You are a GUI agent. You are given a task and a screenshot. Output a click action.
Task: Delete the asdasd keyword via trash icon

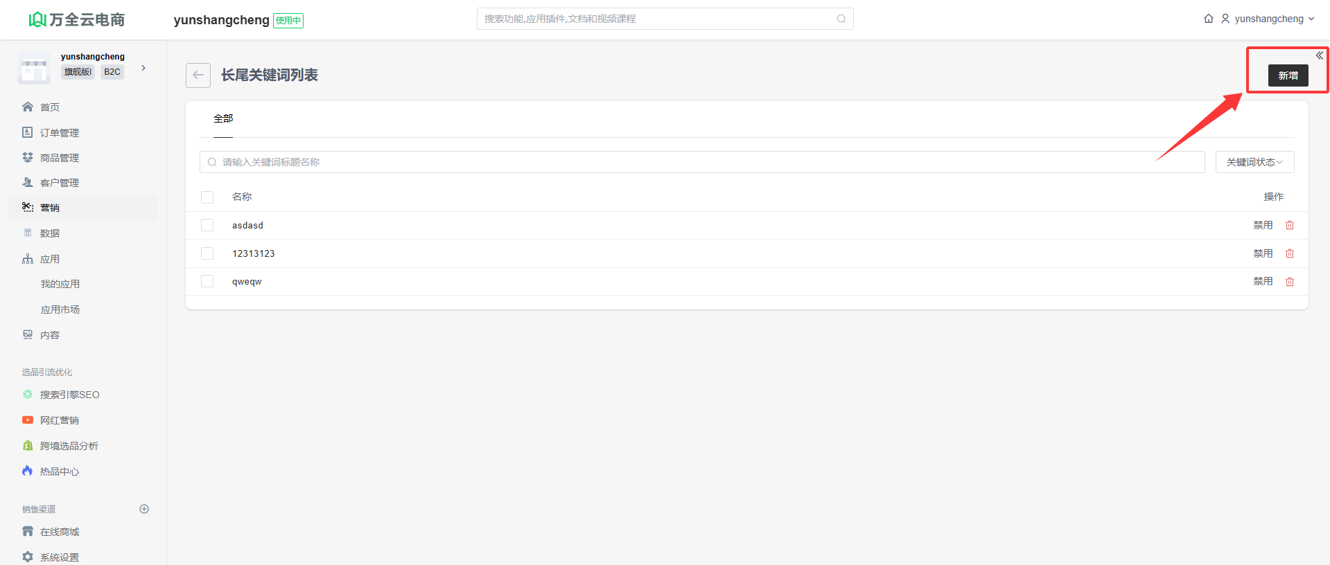pyautogui.click(x=1290, y=226)
